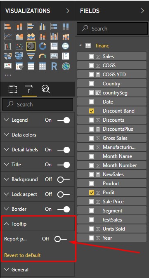Click the highlighted pie chart visual
This screenshot has height=278, width=149.
pos(31,46)
